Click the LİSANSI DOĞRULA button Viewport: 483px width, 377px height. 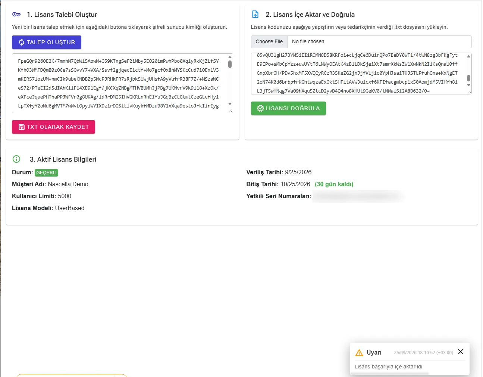coord(288,108)
